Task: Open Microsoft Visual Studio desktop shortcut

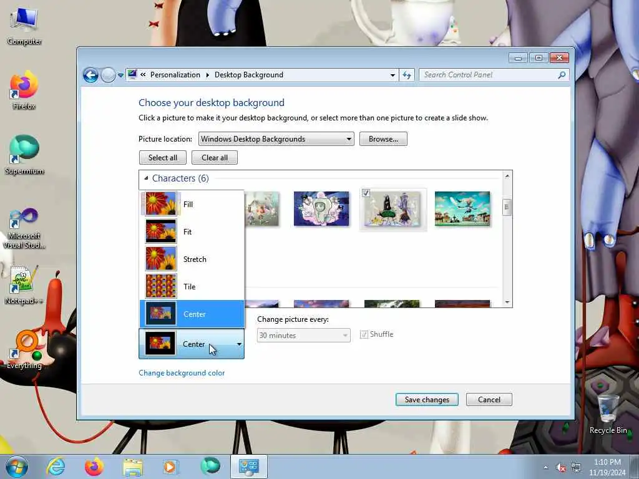Action: click(x=24, y=228)
